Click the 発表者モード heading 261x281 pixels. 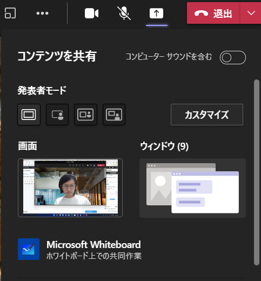(x=42, y=90)
